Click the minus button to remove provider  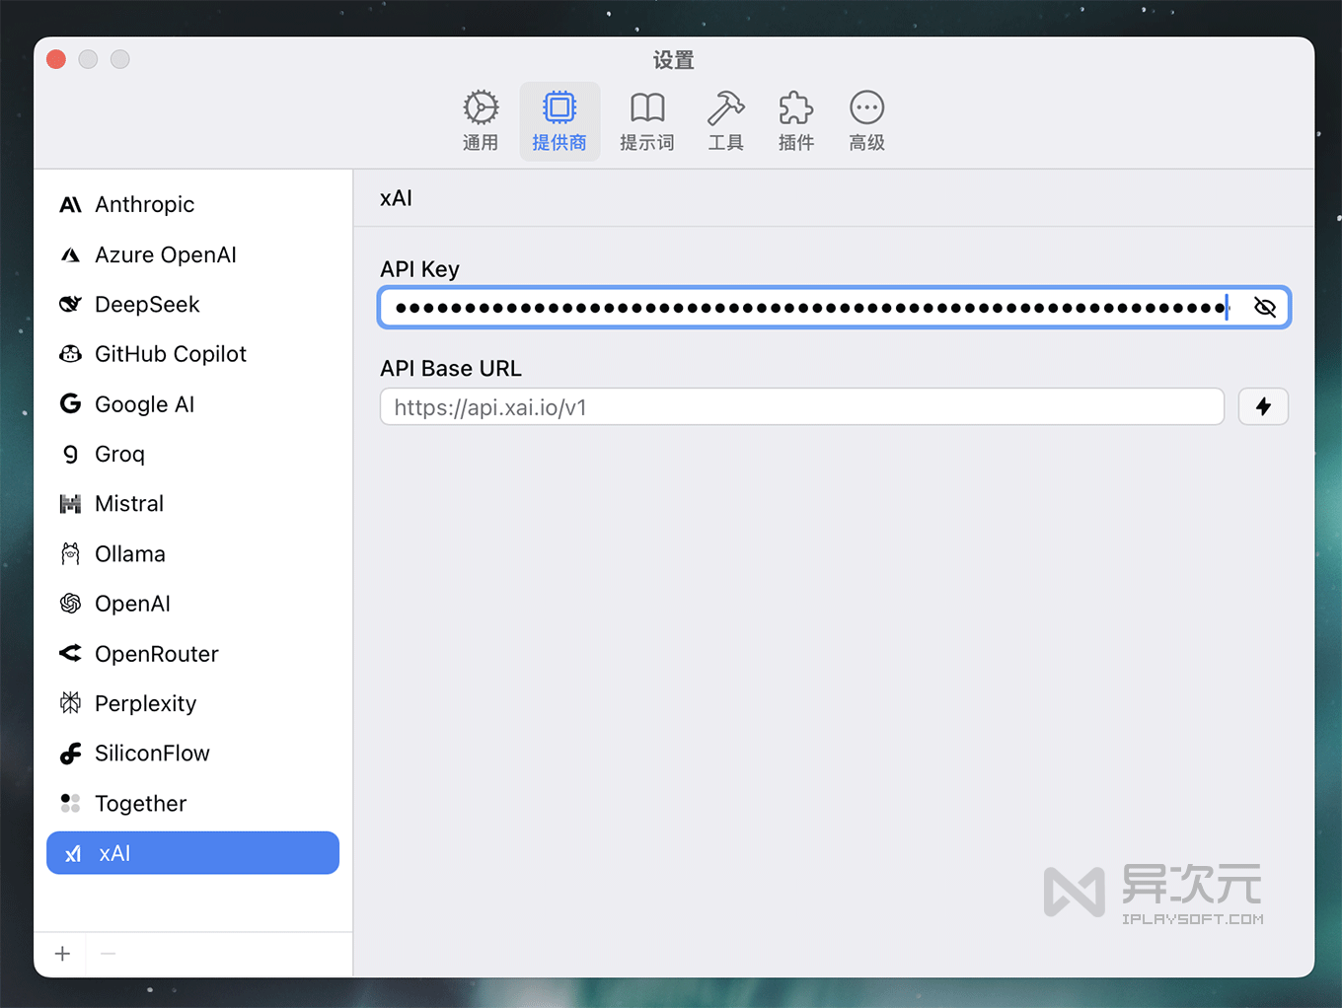point(109,954)
